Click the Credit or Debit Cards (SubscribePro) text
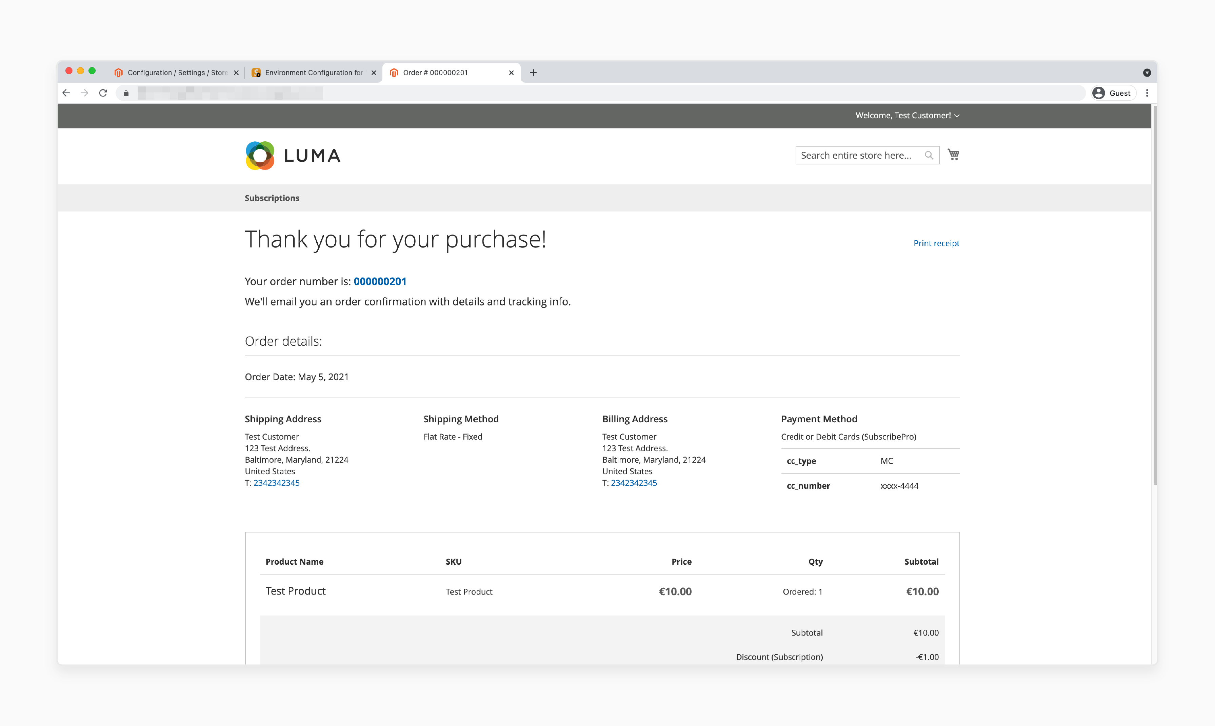The image size is (1215, 726). pyautogui.click(x=849, y=437)
